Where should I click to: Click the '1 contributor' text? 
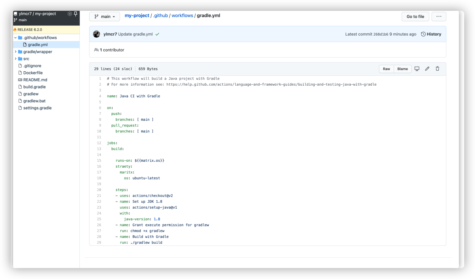(x=112, y=50)
